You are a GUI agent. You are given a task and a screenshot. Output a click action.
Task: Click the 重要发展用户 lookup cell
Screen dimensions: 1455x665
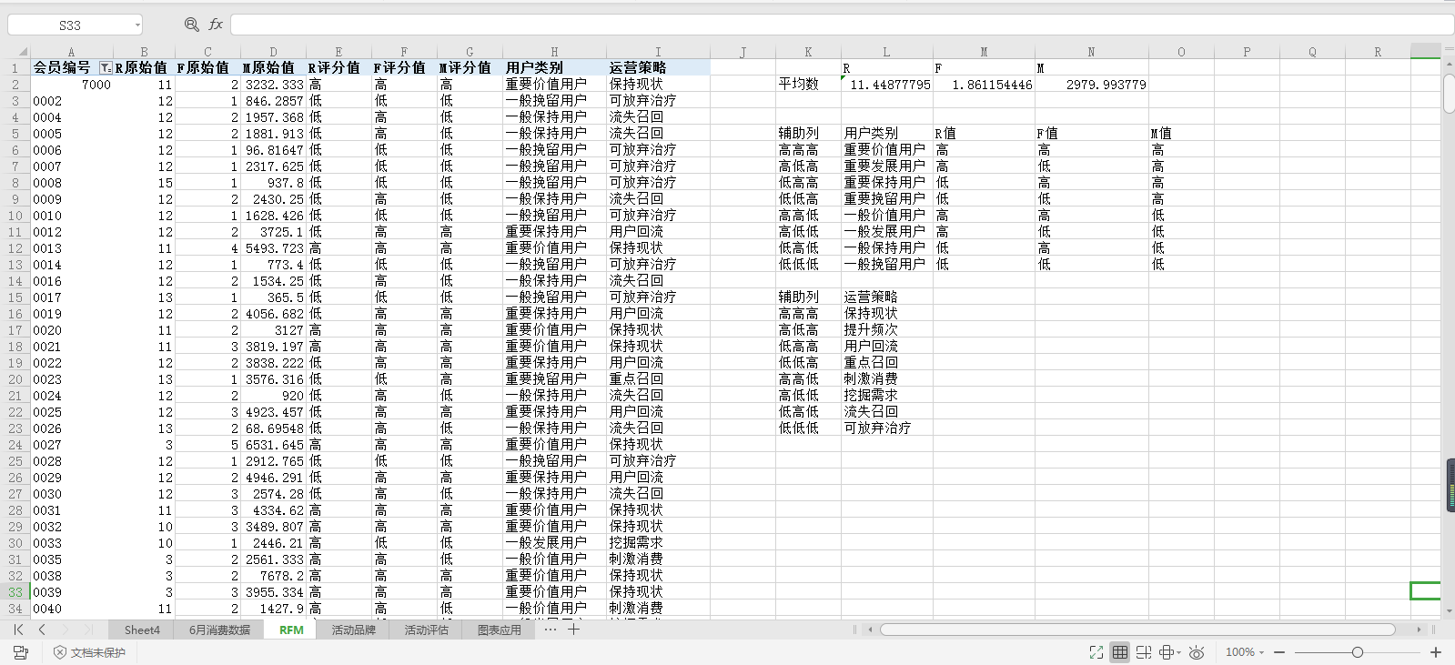click(x=887, y=166)
